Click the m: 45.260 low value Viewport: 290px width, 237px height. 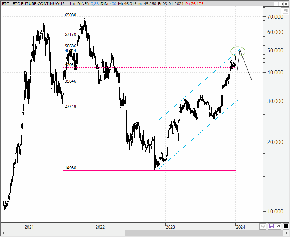point(147,4)
